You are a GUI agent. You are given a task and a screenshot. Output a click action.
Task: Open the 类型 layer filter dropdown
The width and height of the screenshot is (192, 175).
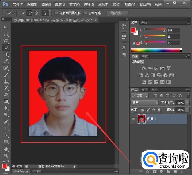140,96
